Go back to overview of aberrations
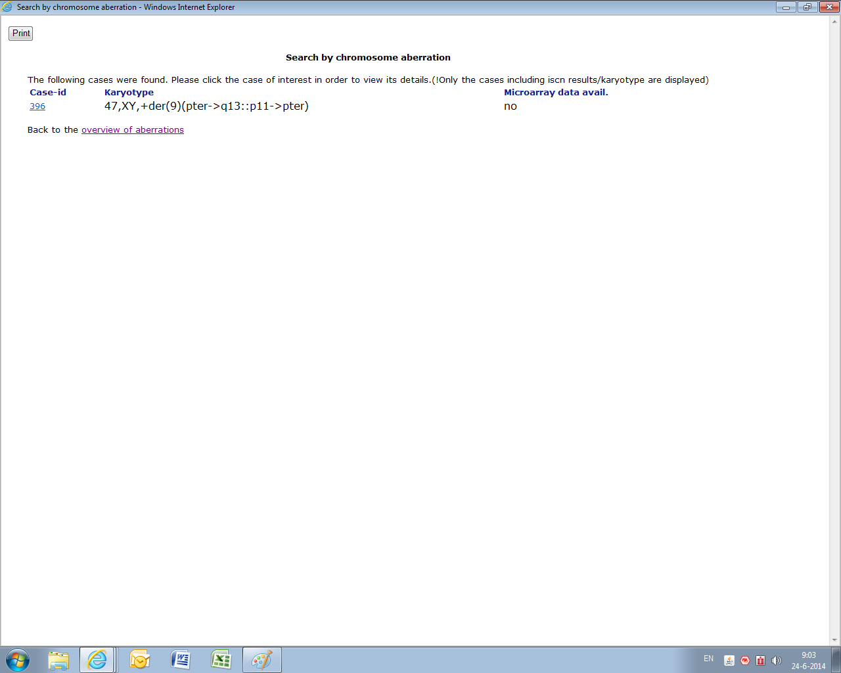 pos(132,130)
